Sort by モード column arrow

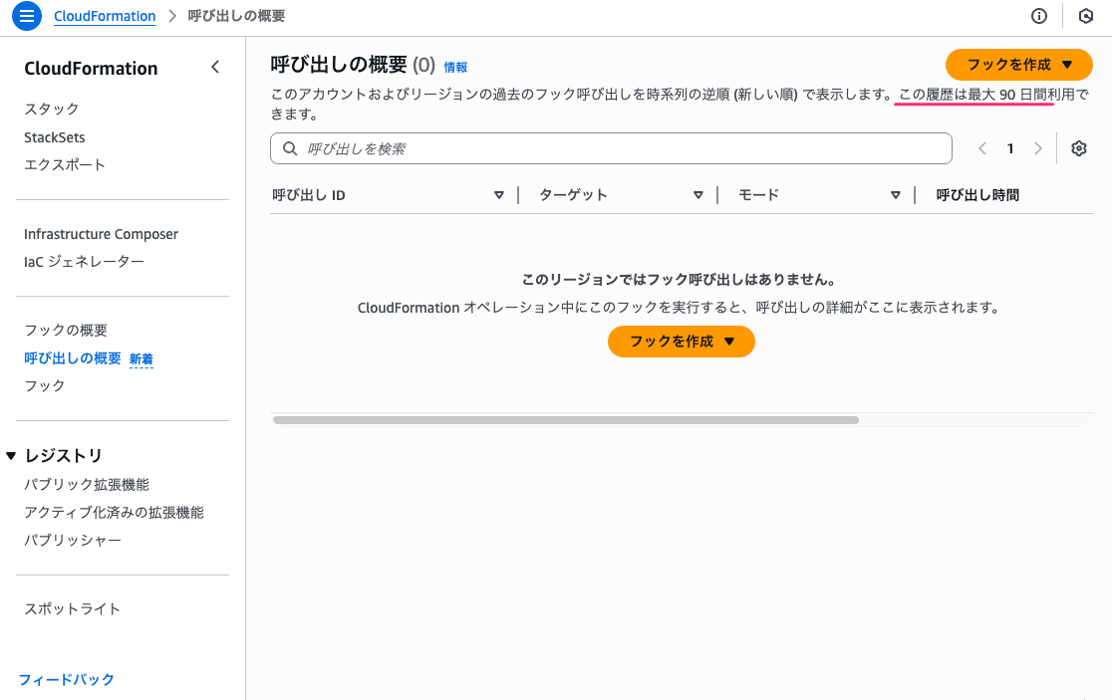(x=896, y=195)
